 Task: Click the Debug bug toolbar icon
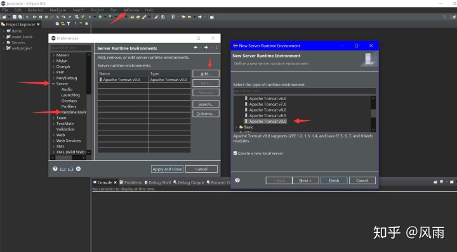(89, 17)
